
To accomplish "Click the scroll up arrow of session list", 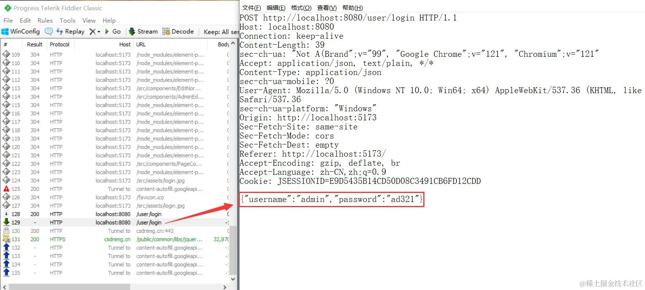I will point(233,43).
